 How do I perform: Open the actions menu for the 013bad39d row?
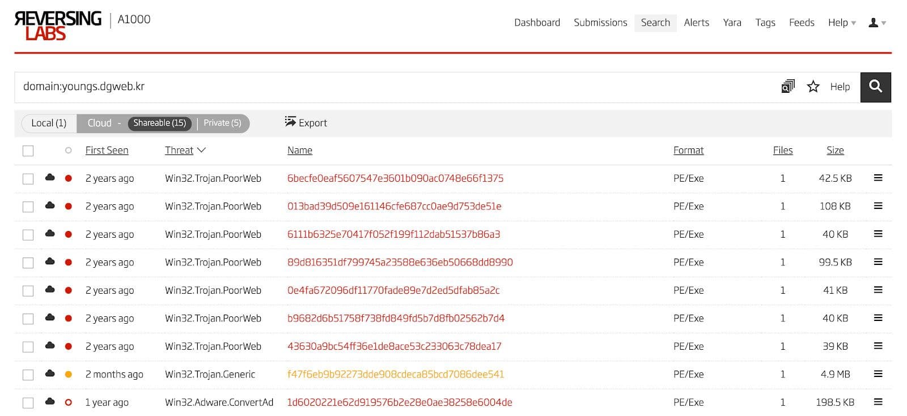click(x=878, y=206)
